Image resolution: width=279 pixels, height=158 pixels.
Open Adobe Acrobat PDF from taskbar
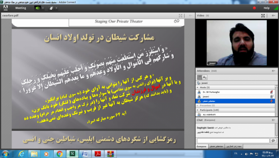pos(98,154)
